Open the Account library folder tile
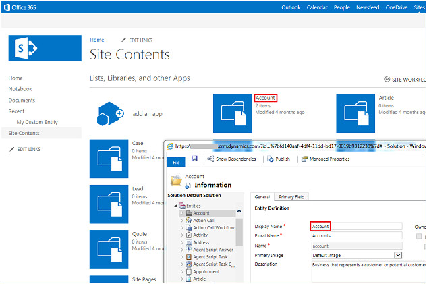Viewport: 427px width, 284px height. click(233, 113)
